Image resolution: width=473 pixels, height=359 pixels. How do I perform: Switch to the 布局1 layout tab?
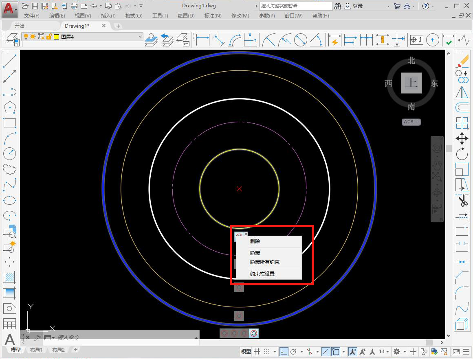pyautogui.click(x=36, y=350)
